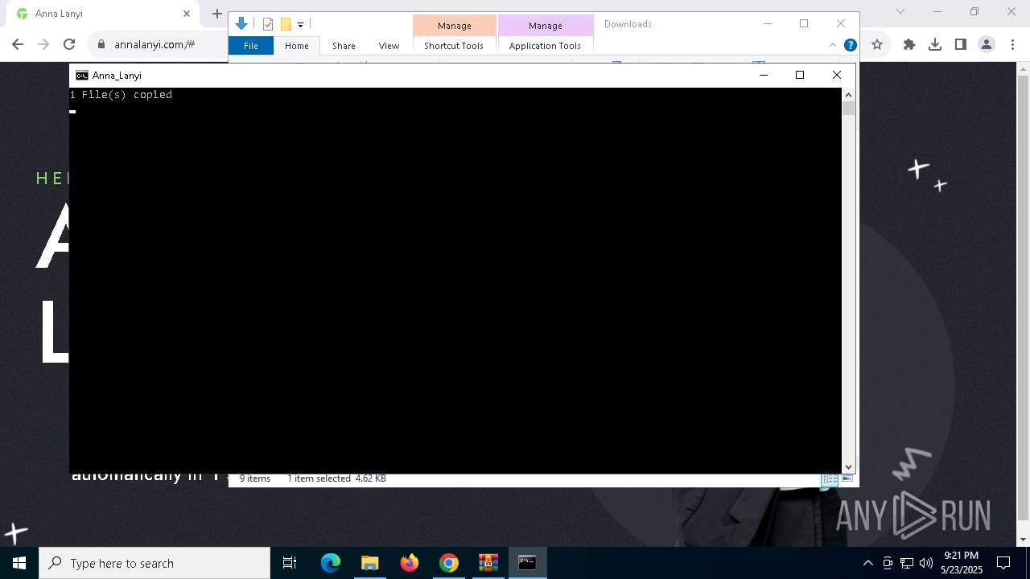Click the console vertical scrollbar thumb
The height and width of the screenshot is (579, 1030).
click(848, 108)
